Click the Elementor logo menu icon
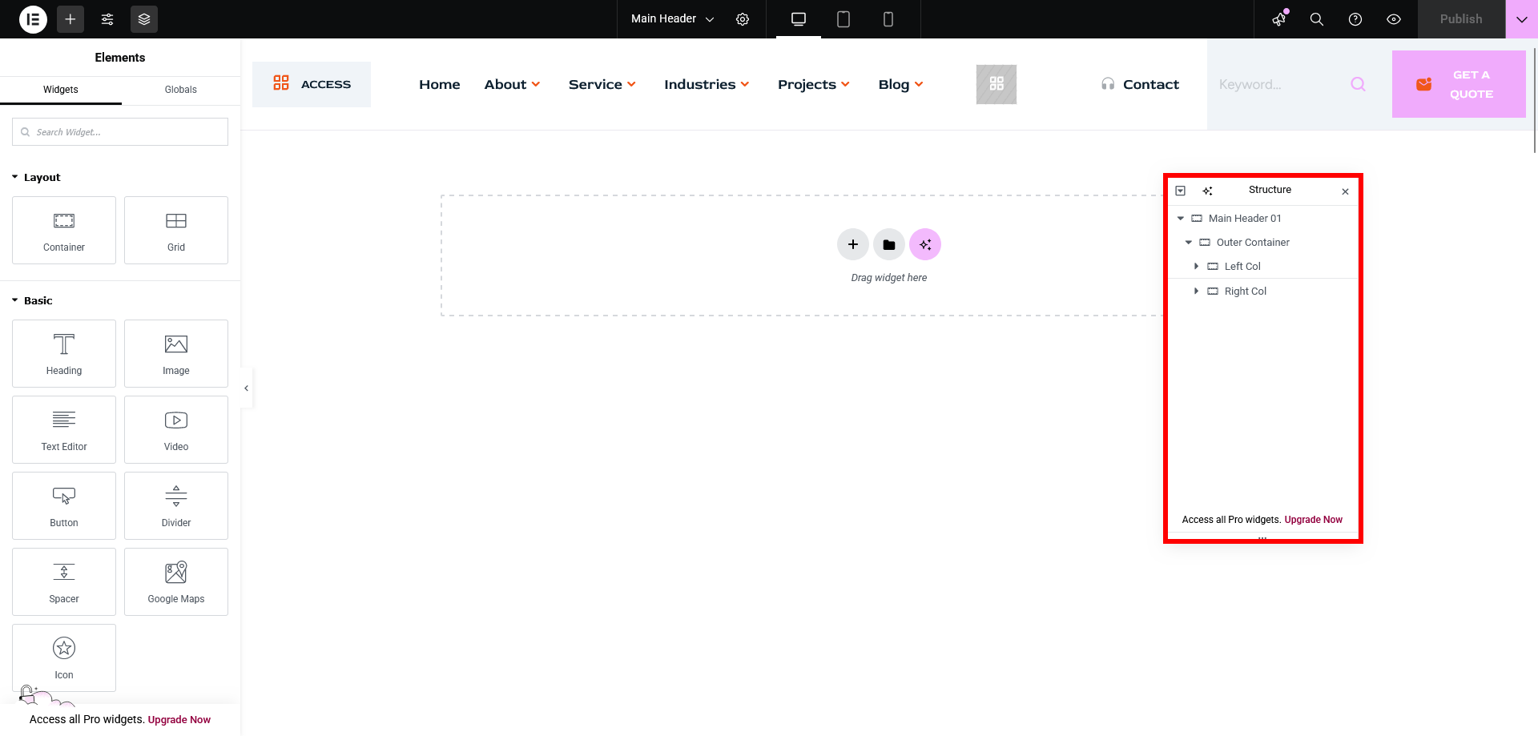 (33, 19)
